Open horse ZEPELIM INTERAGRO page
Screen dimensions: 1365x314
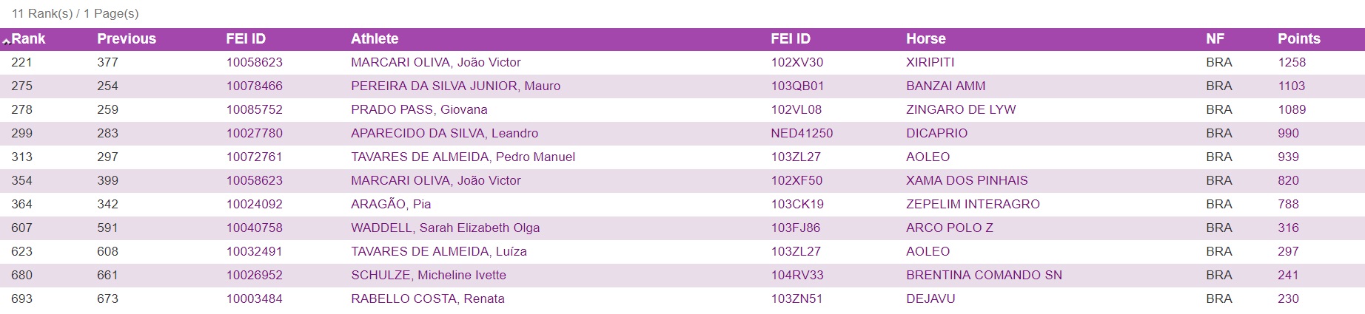click(973, 205)
